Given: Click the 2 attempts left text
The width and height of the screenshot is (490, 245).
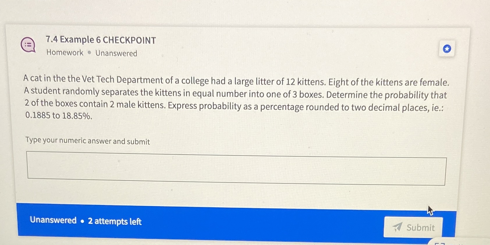Looking at the screenshot, I should pos(115,222).
